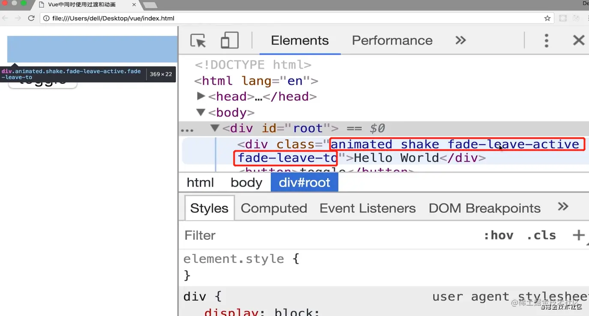Viewport: 589px width, 316px height.
Task: Toggle the :hov element state panel
Action: 498,235
